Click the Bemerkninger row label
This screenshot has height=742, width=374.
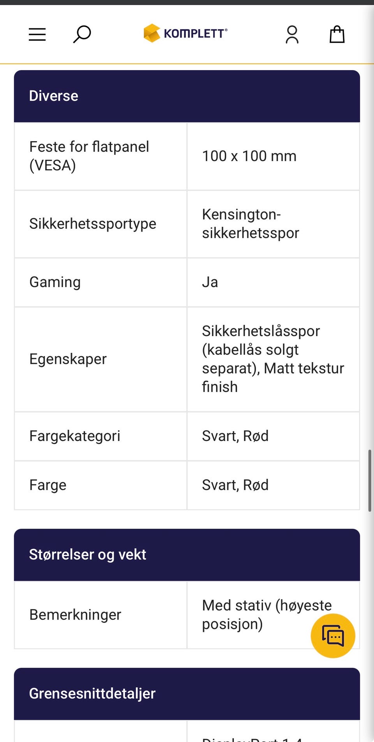pyautogui.click(x=75, y=615)
